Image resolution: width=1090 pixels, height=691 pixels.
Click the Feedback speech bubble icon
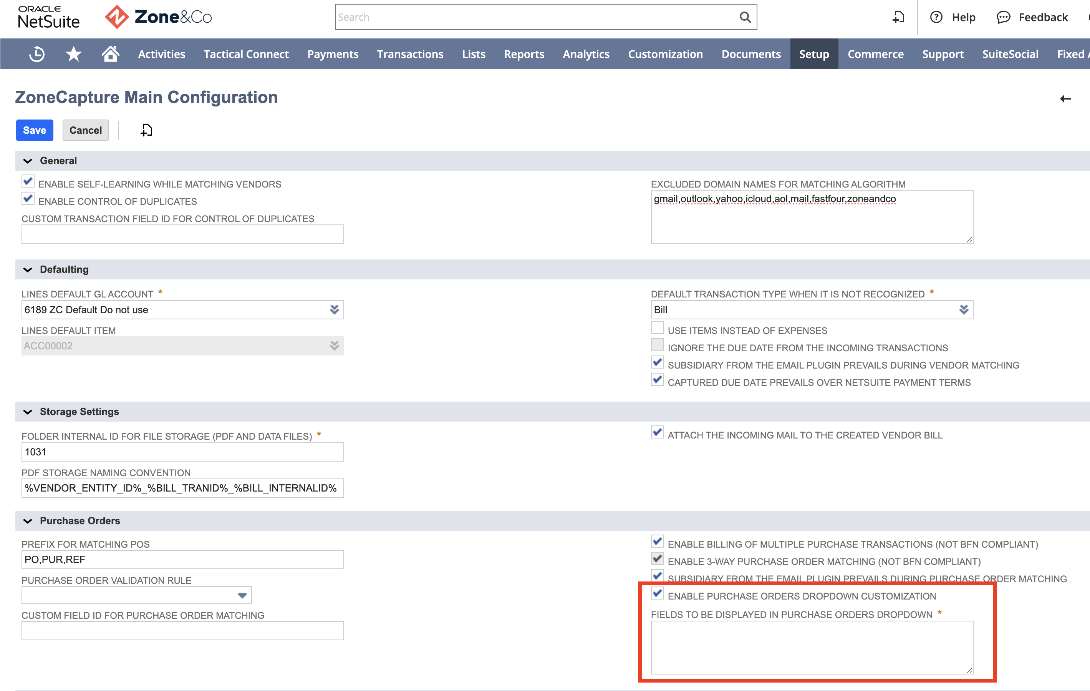(x=1004, y=17)
